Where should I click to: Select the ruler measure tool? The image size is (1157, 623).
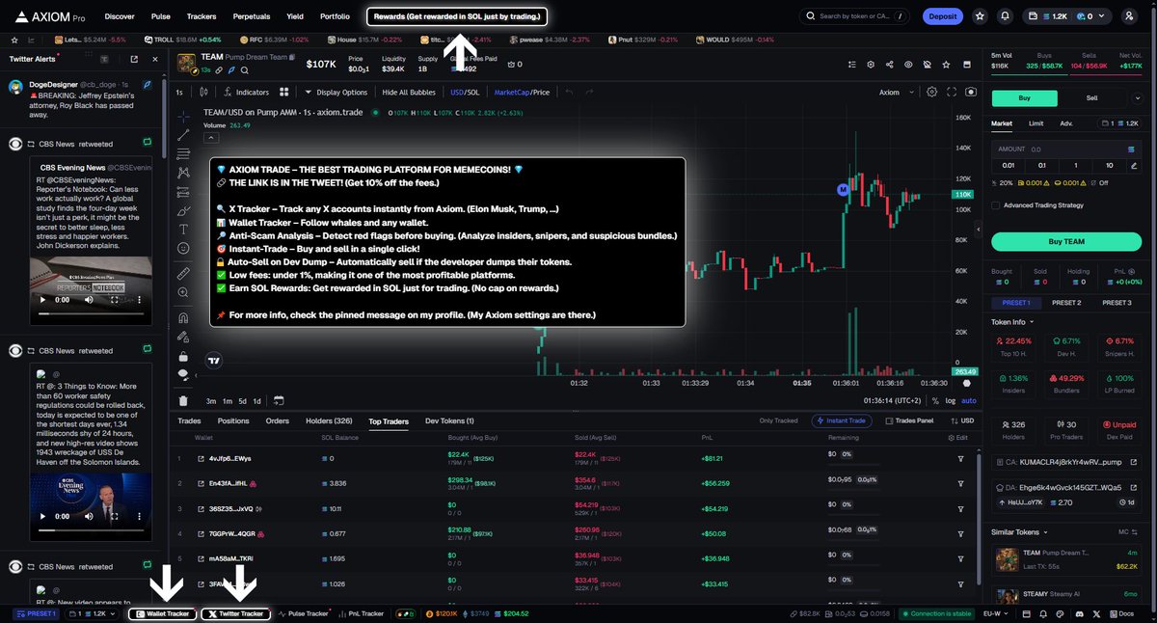[183, 274]
